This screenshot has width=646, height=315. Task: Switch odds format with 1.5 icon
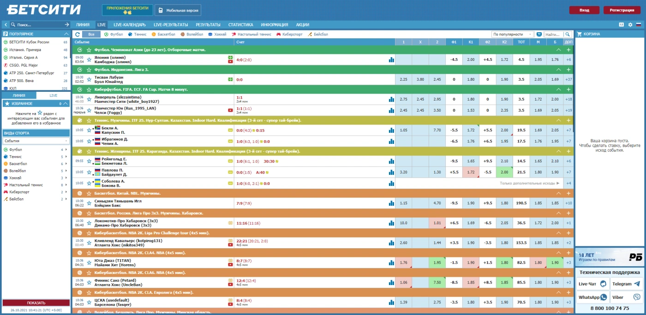click(x=622, y=24)
